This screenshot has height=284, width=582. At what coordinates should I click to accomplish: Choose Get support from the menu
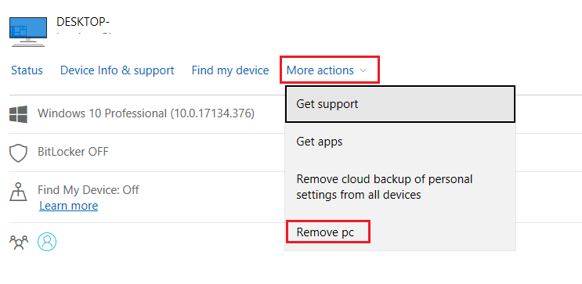pos(400,104)
